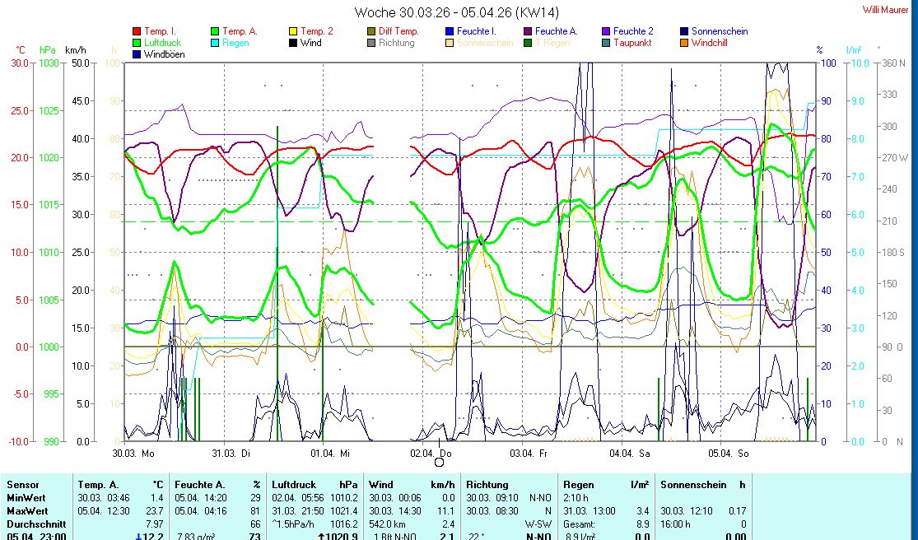
Task: Click the MaxWert row label in the table
Action: pyautogui.click(x=25, y=511)
